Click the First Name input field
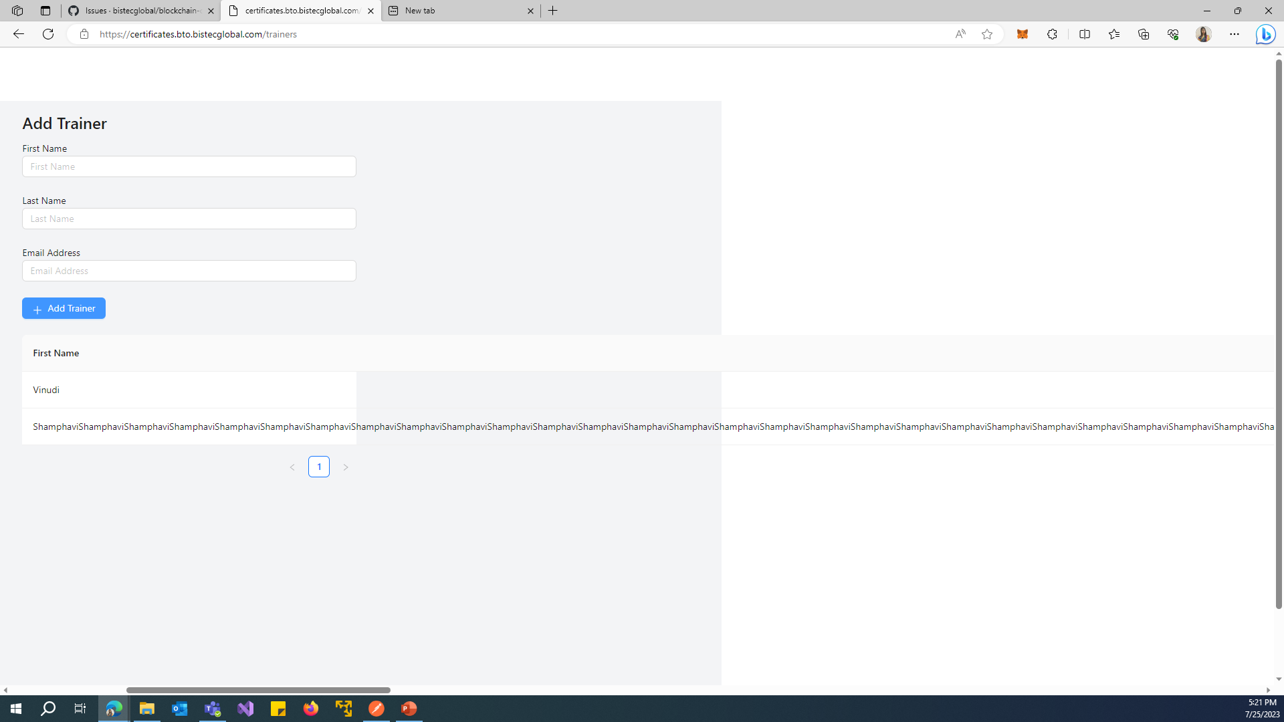This screenshot has height=722, width=1284. [189, 166]
